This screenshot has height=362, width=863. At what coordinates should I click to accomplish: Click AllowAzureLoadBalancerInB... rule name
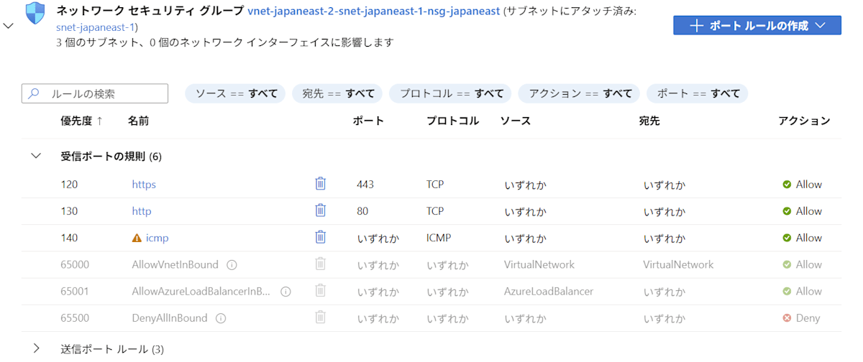click(x=201, y=291)
